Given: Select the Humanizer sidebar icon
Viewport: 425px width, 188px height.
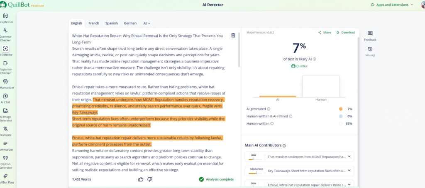Looking at the screenshot, I should pos(5,83).
